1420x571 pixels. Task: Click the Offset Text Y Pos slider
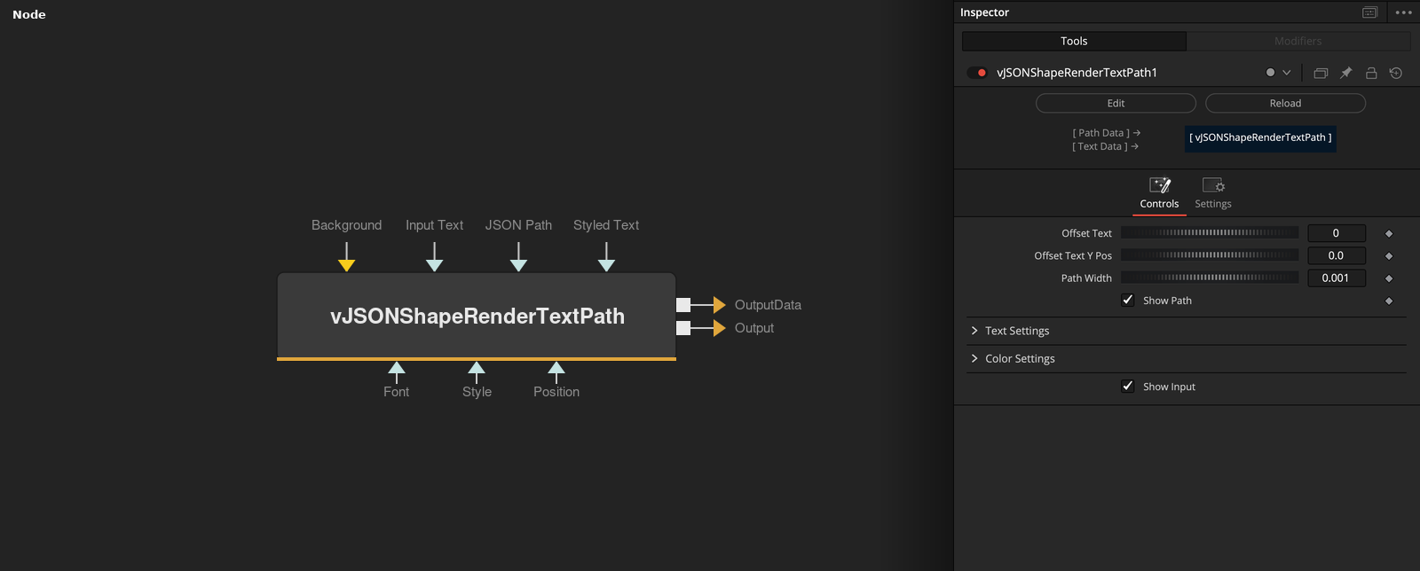click(x=1210, y=254)
